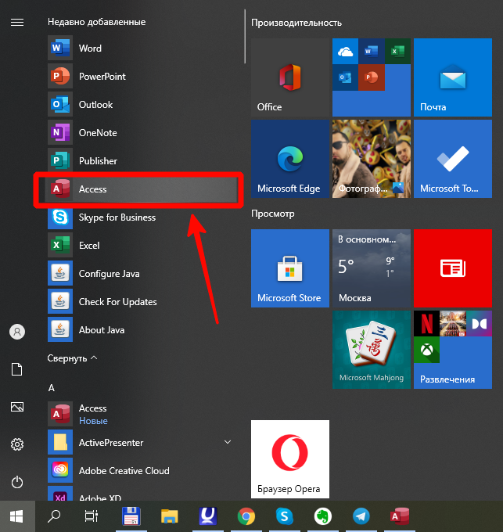The width and height of the screenshot is (503, 532).
Task: Open Task View on the taskbar
Action: [x=92, y=516]
